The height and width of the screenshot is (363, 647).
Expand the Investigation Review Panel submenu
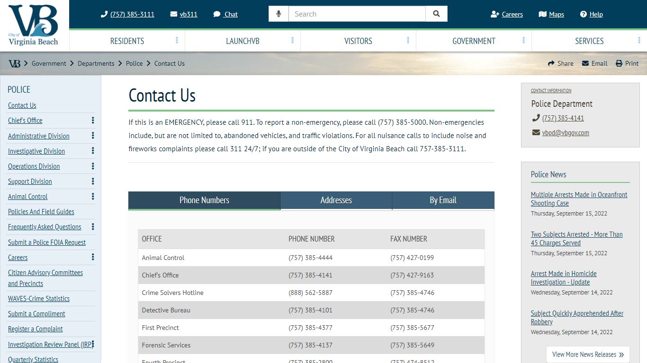point(93,344)
